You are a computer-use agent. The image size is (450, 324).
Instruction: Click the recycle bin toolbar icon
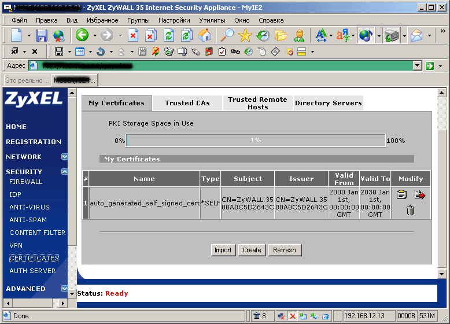(x=169, y=51)
